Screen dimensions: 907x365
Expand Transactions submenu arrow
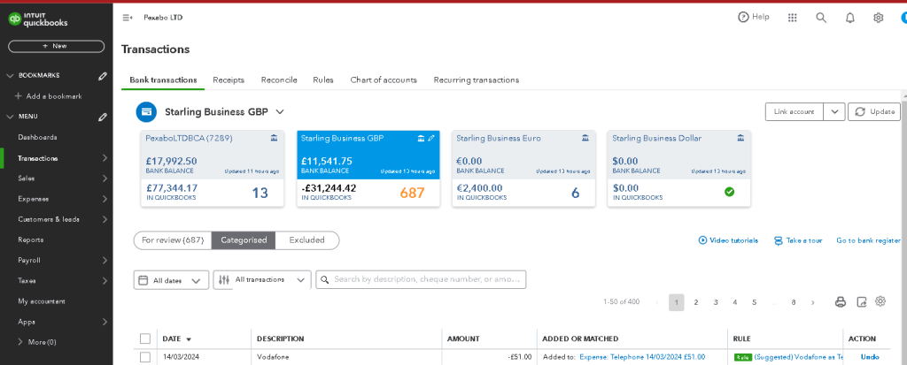105,157
